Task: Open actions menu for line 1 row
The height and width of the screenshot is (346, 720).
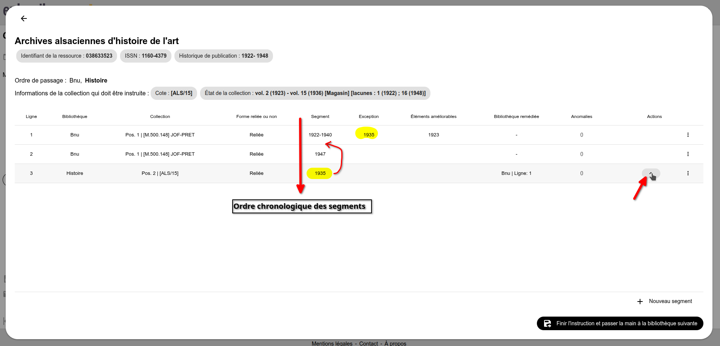Action: pyautogui.click(x=688, y=135)
